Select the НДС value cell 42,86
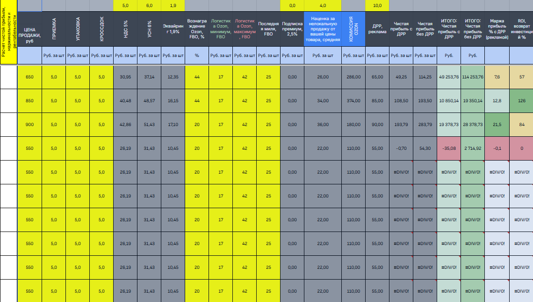 125,125
